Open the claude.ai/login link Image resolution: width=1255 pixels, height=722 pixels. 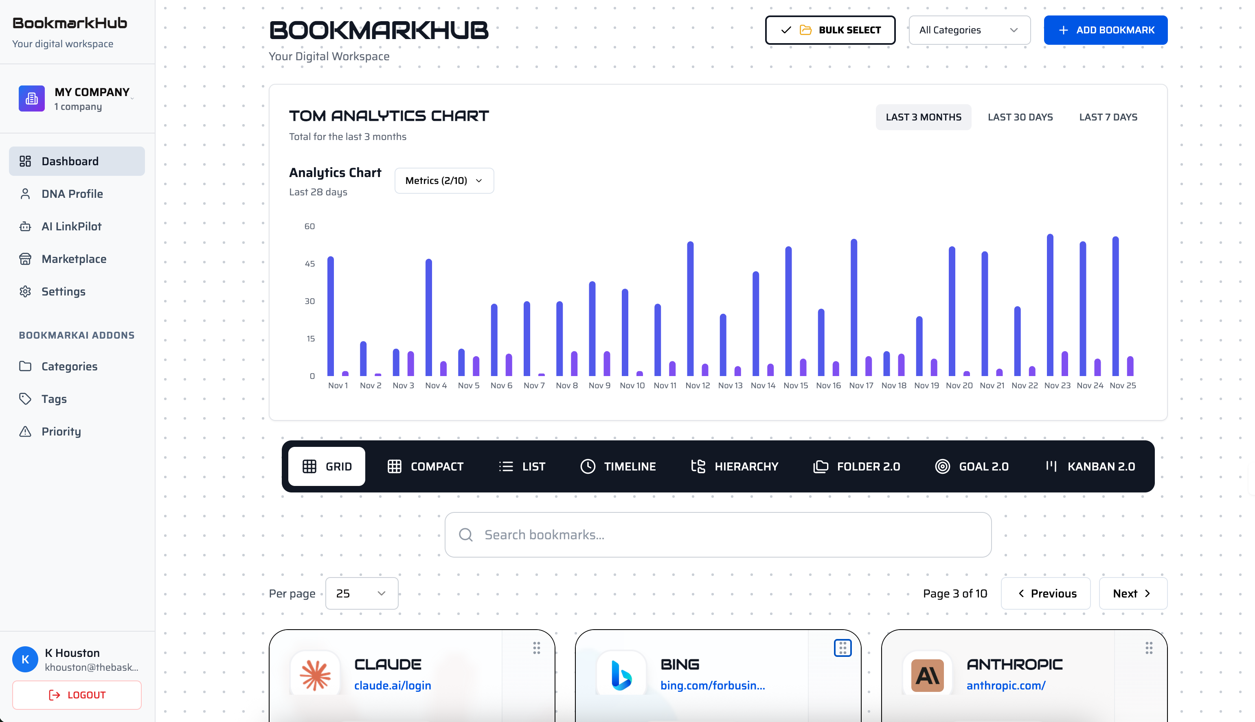pos(393,686)
